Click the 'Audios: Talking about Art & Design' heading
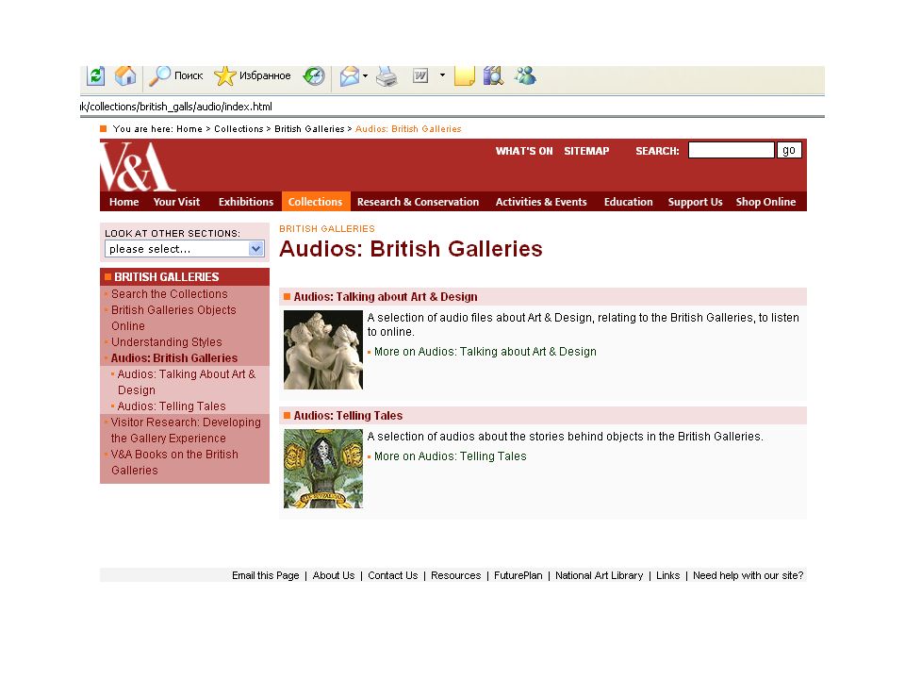 (x=386, y=297)
